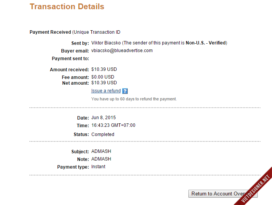Click the date Jun 8, 2015
Viewport: 272px width, 205px height.
coord(104,118)
